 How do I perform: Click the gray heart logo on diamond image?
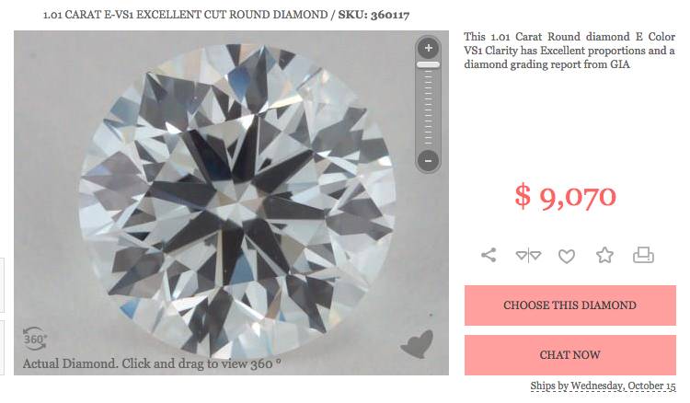[x=417, y=344]
